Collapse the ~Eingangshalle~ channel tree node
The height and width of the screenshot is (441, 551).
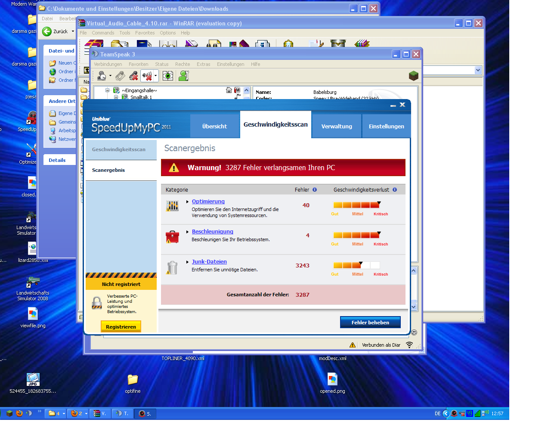(107, 90)
